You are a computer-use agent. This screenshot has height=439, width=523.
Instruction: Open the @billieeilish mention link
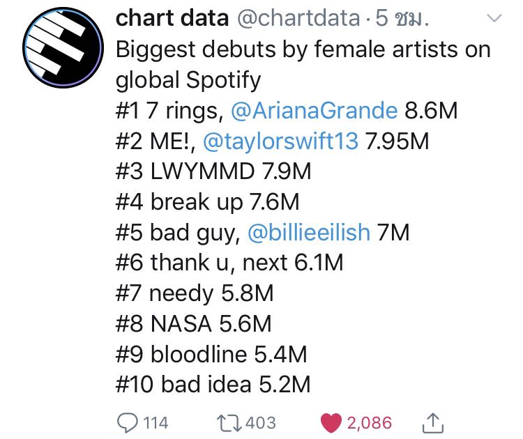pyautogui.click(x=309, y=232)
